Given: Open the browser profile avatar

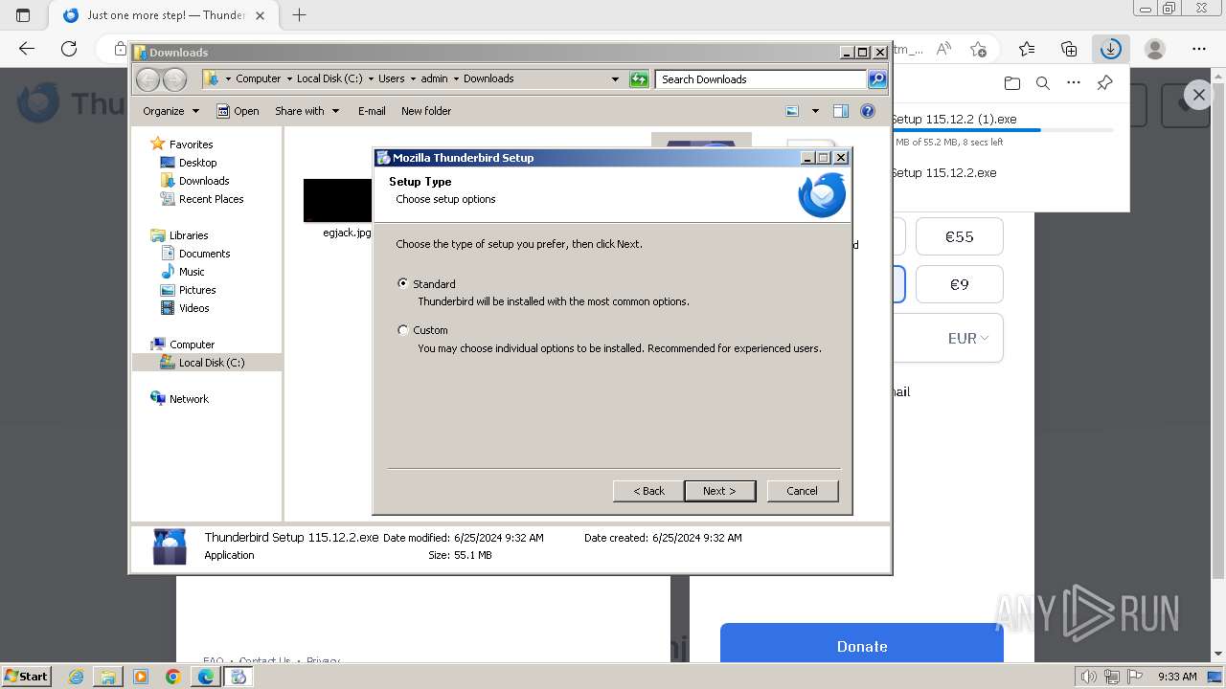Looking at the screenshot, I should [1155, 49].
